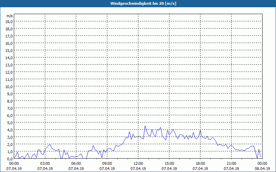This screenshot has width=276, height=172.
Task: Click the 03:00 time label
Action: click(45, 164)
